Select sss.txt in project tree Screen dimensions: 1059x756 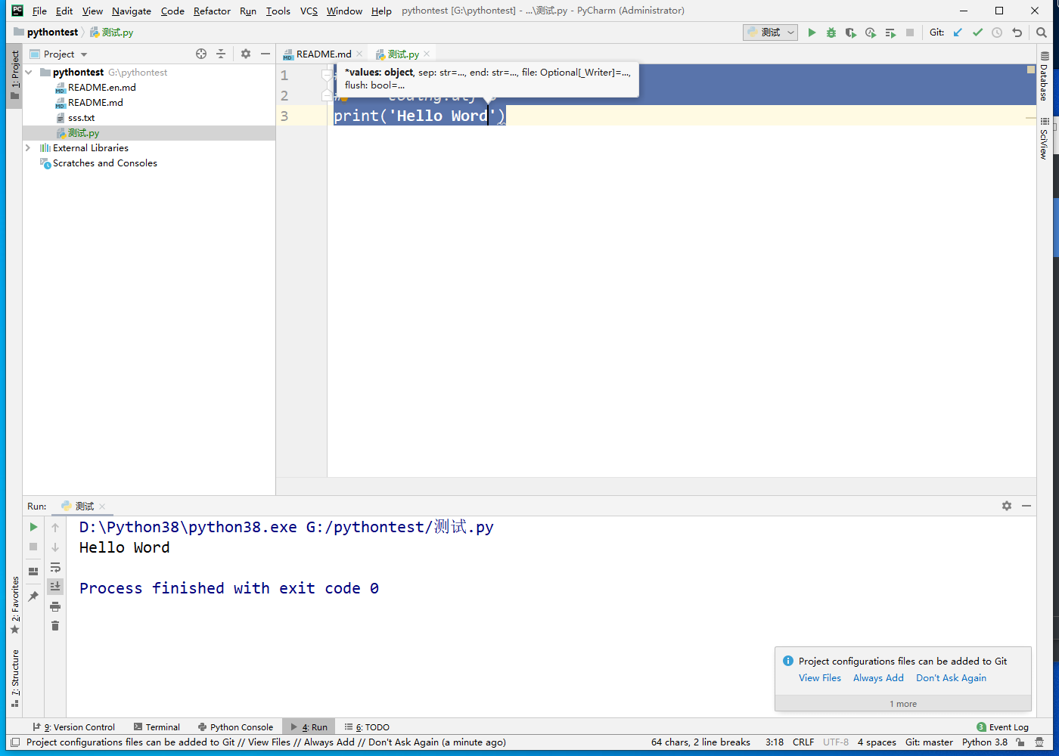click(81, 118)
